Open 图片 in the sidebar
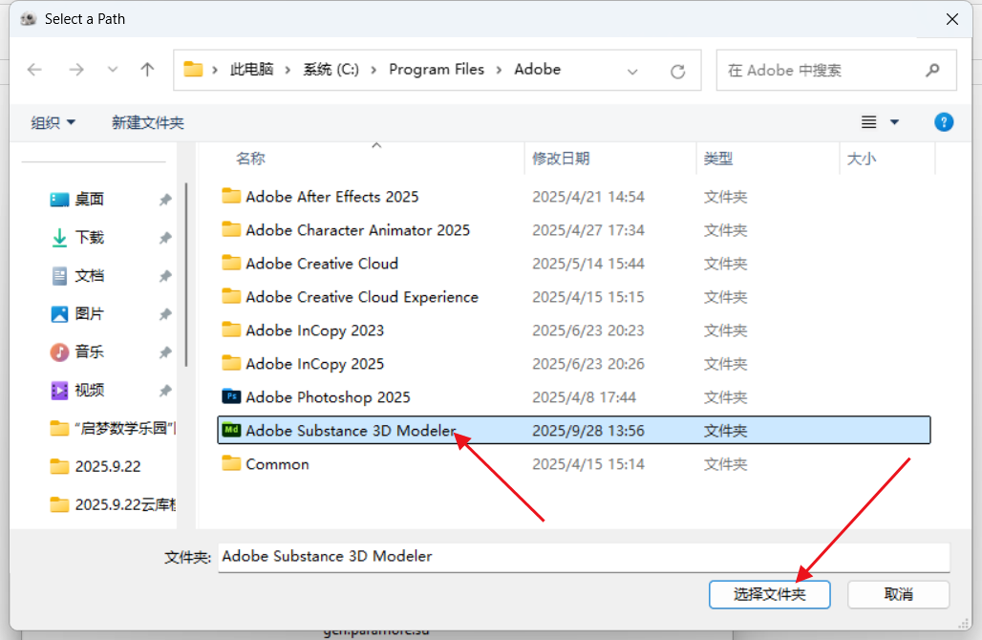The image size is (982, 640). tap(90, 313)
